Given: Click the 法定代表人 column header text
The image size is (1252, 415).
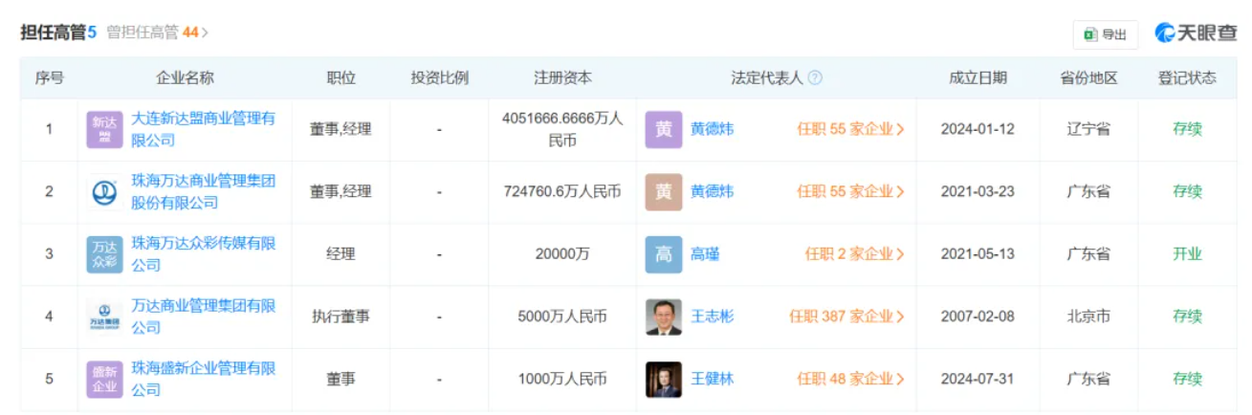Looking at the screenshot, I should click(x=767, y=78).
